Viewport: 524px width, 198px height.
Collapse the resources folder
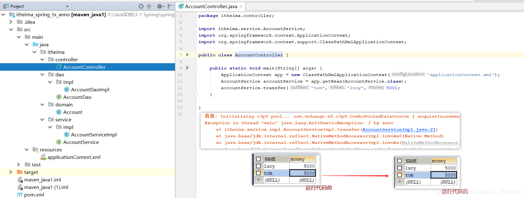point(27,150)
